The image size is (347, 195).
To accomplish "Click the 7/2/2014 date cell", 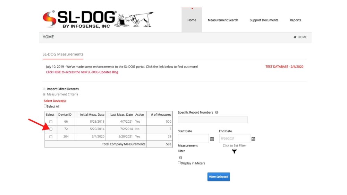I will 120,129.
